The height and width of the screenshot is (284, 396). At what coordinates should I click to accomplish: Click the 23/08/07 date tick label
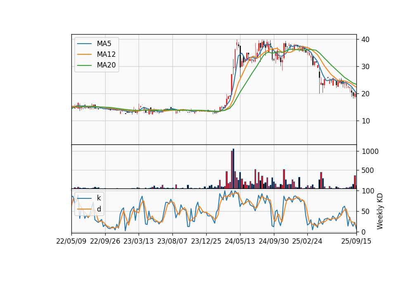coord(172,242)
